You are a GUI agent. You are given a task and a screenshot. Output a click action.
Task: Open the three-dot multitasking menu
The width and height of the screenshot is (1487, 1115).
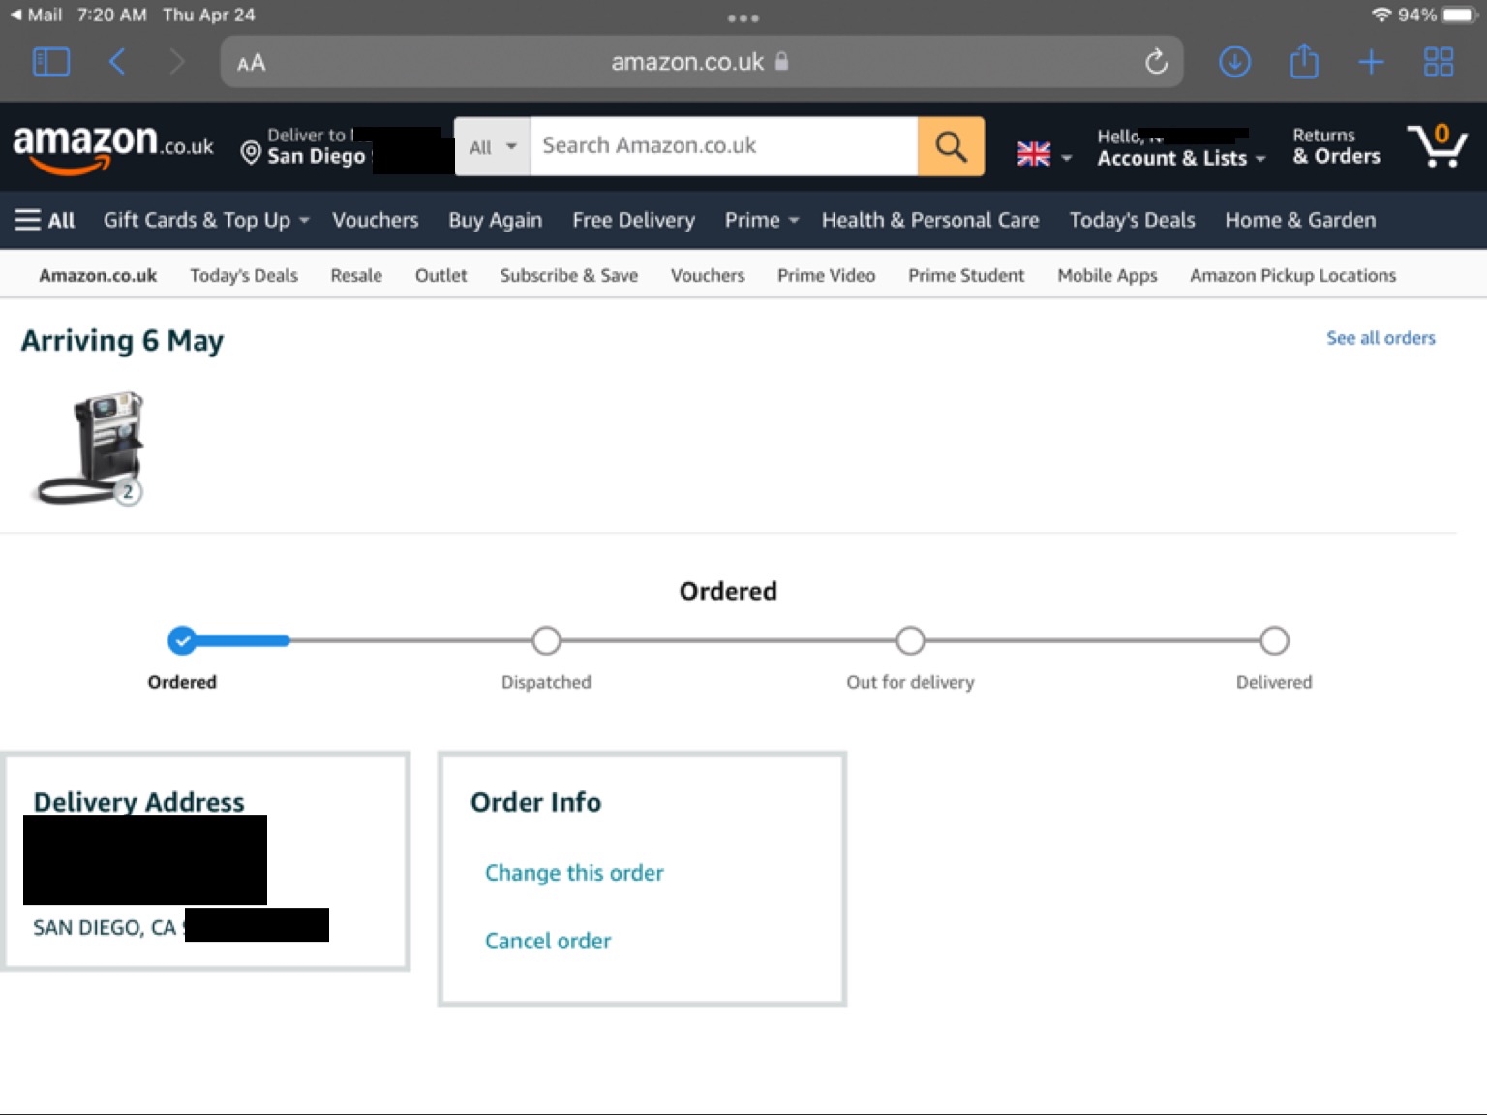743,17
